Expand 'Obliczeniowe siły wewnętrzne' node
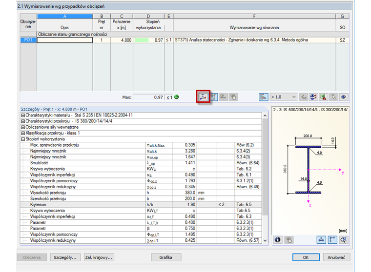371x272 pixels. click(x=23, y=127)
